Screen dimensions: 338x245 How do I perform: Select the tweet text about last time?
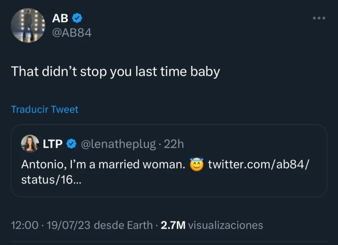coord(116,71)
